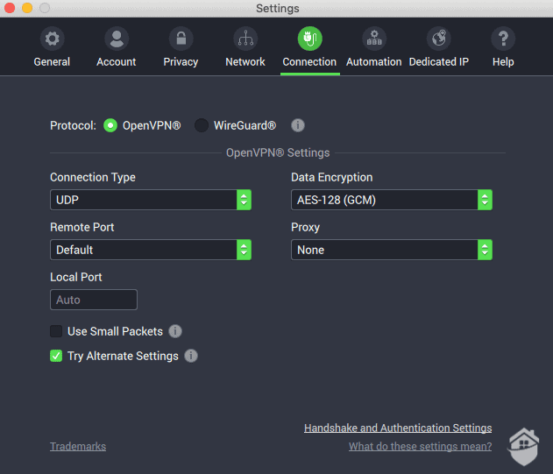Select the OpenVPN protocol radio button
The height and width of the screenshot is (474, 553).
tap(110, 125)
